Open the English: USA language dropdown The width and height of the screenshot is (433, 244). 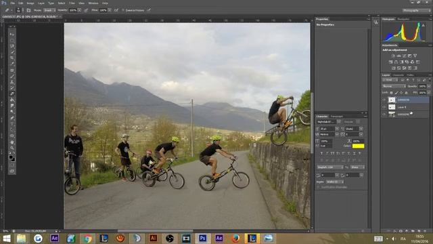(330, 167)
